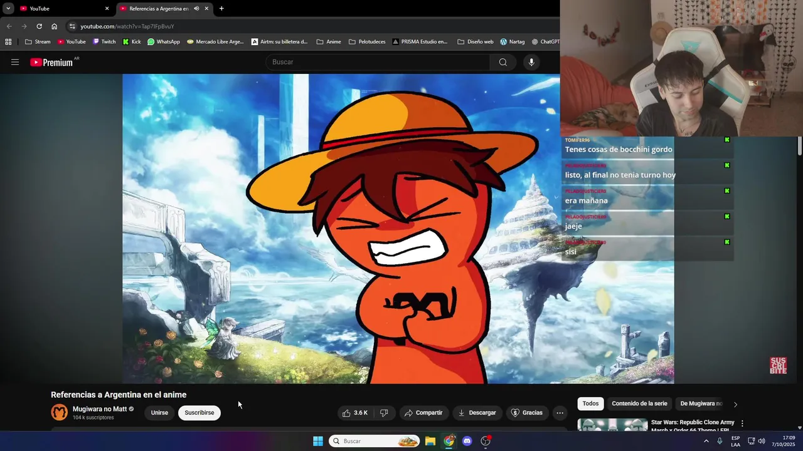Click the taskbar Buscar search box
Viewport: 803px width, 451px height.
coord(375,441)
